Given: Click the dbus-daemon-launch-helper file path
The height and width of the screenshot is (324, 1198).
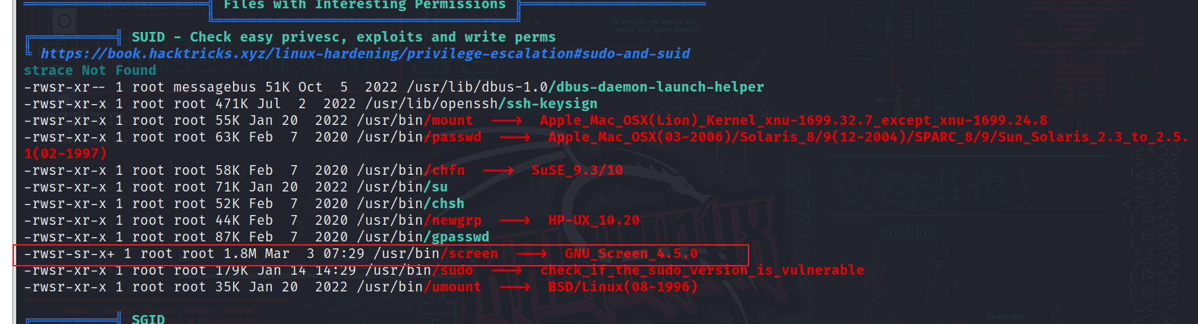Looking at the screenshot, I should pos(585,87).
